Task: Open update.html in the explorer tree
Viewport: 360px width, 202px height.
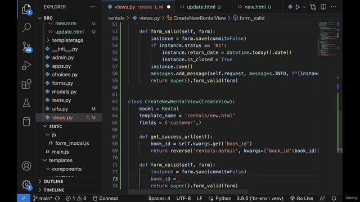Action: 69,32
